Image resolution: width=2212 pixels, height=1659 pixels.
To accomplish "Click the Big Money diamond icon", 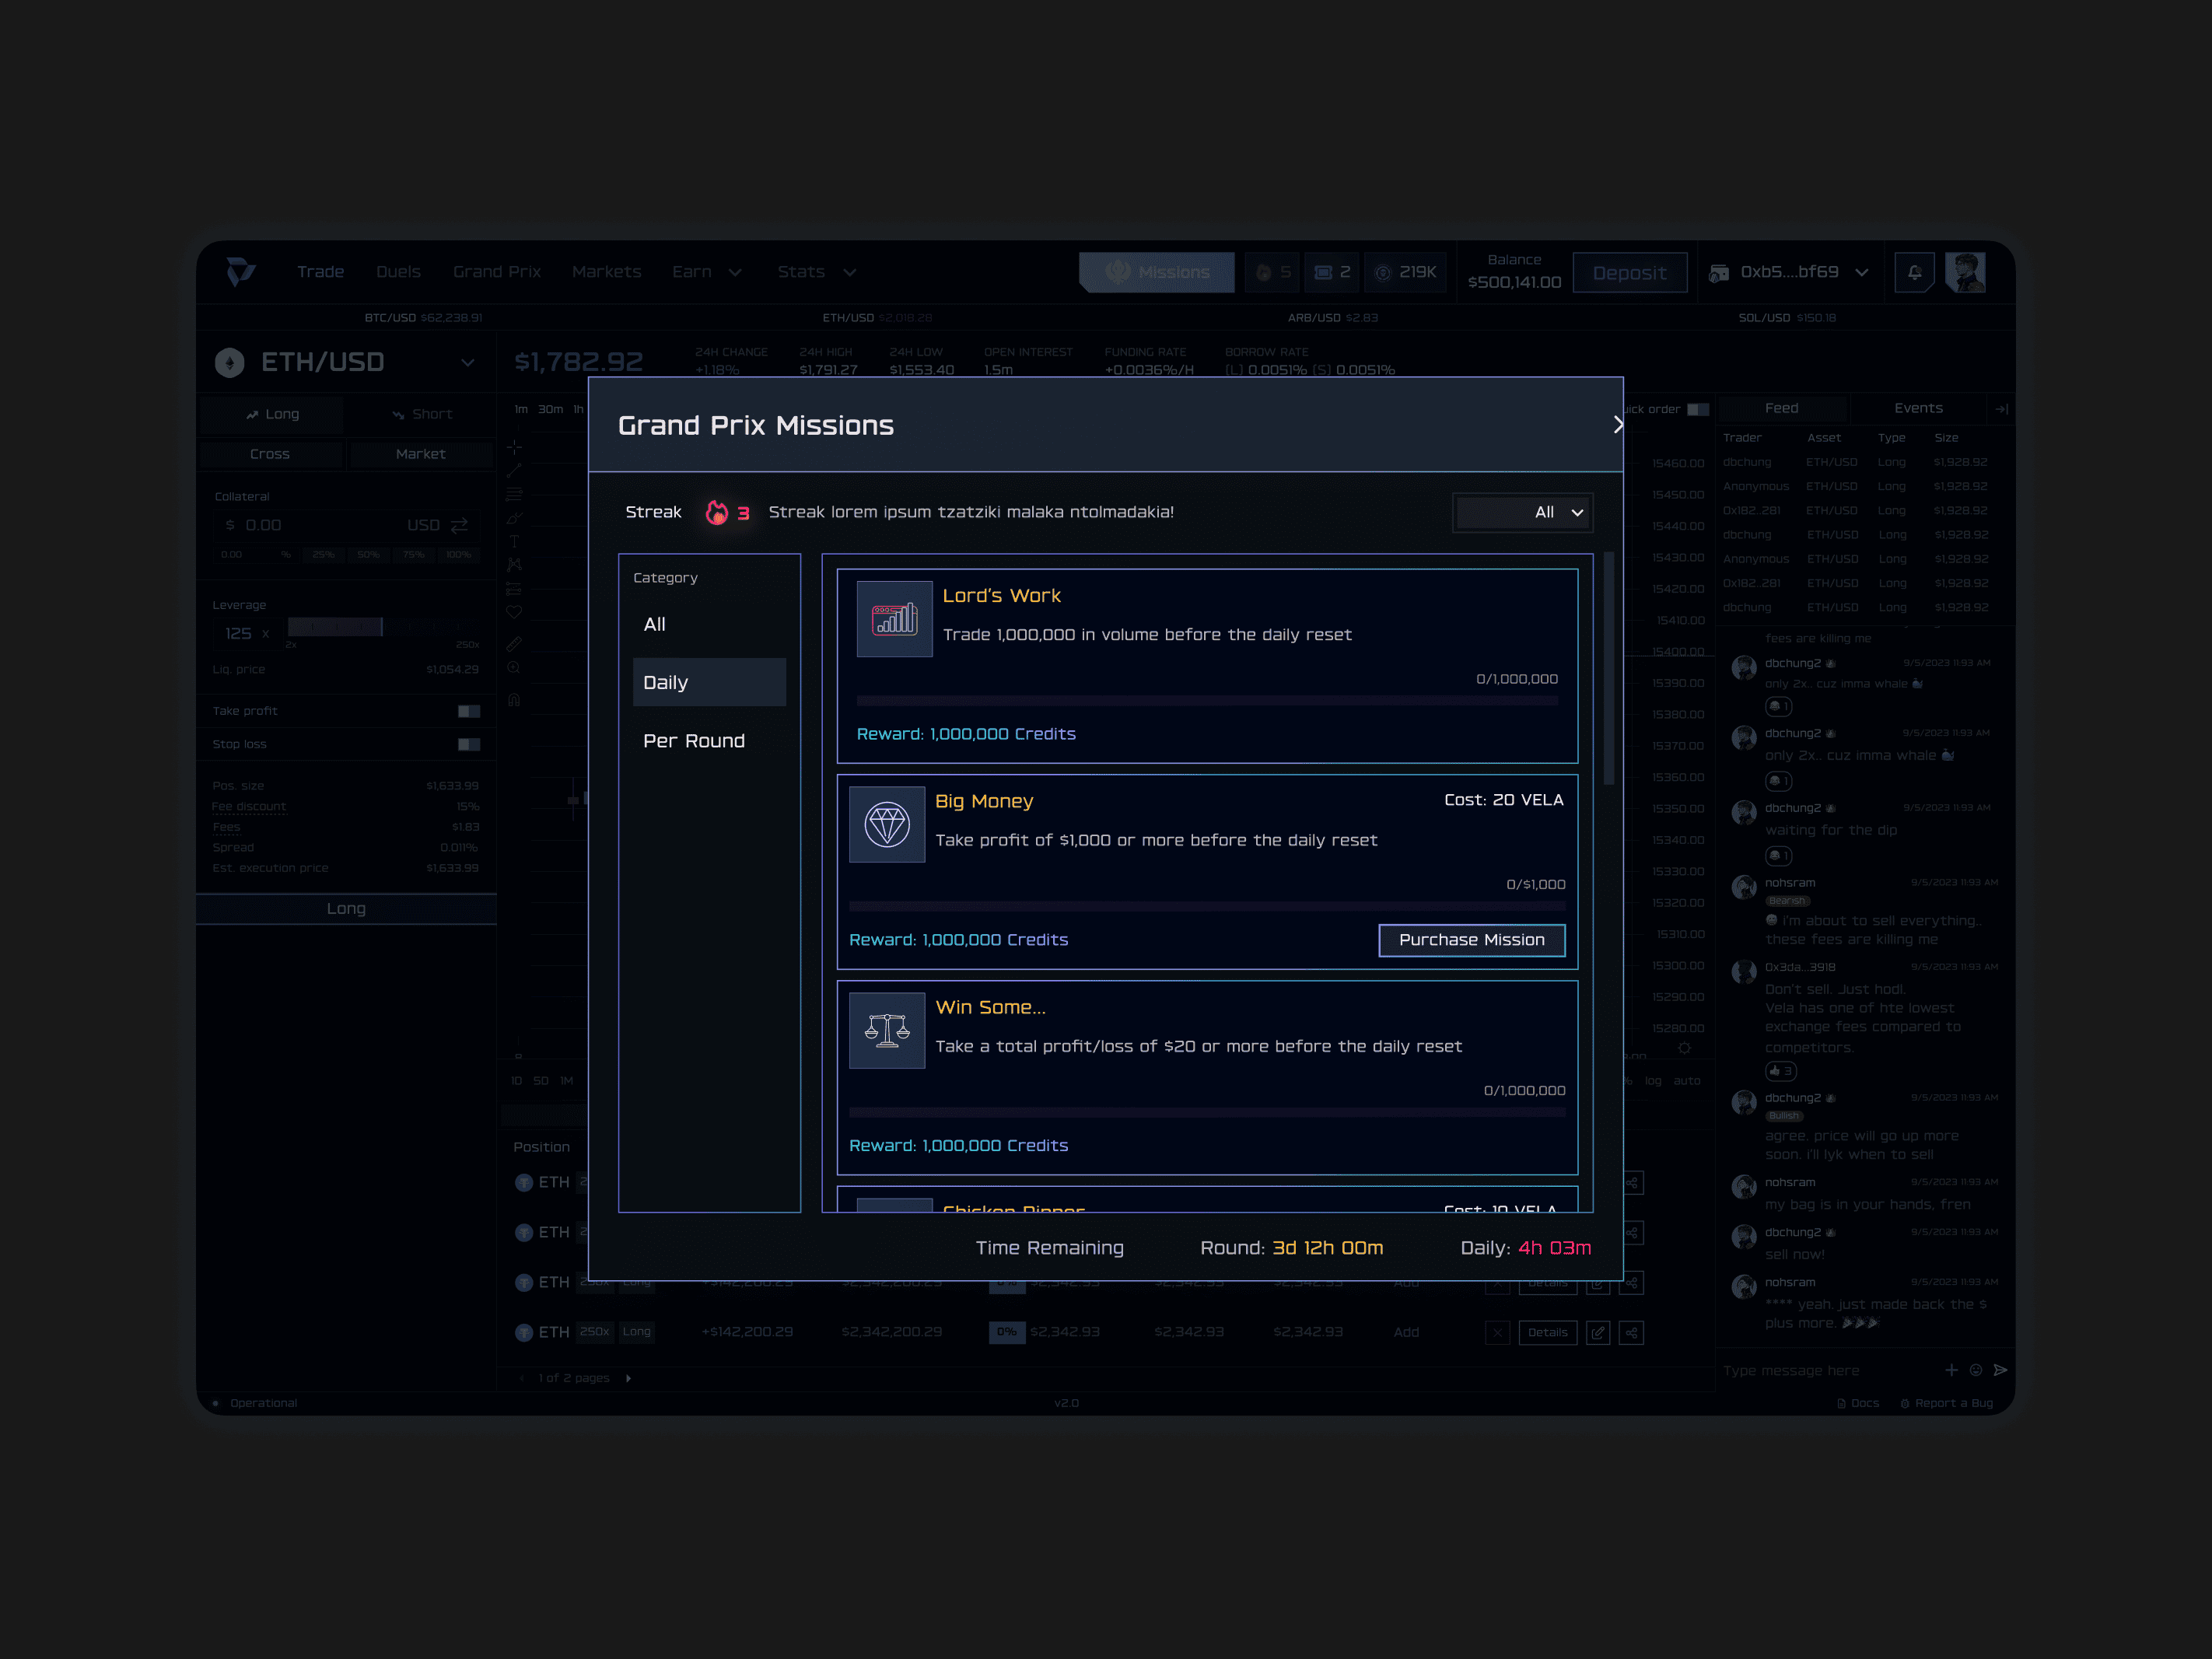I will point(887,825).
